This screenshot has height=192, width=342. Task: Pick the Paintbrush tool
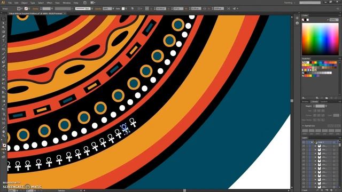click(x=3, y=54)
